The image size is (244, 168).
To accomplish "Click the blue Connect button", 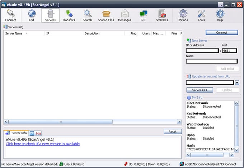I will tap(222, 33).
